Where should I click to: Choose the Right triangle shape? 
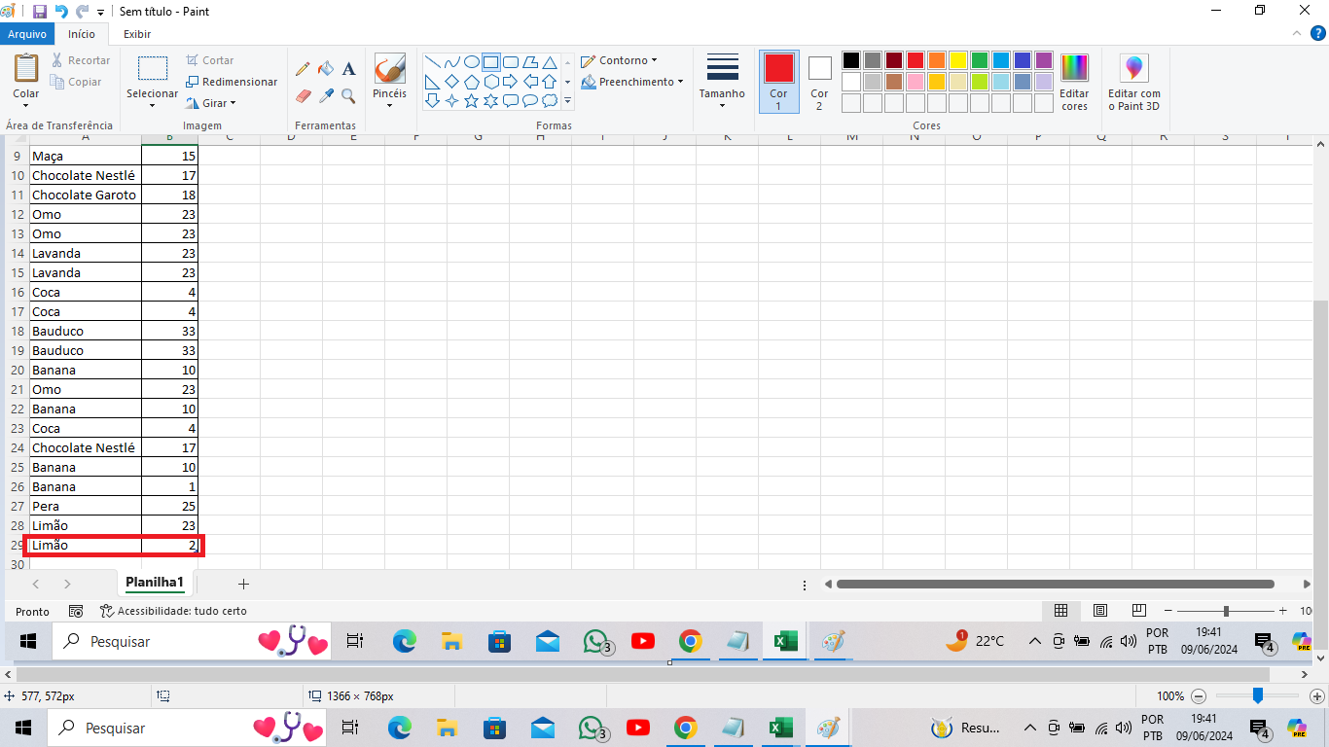coord(433,81)
